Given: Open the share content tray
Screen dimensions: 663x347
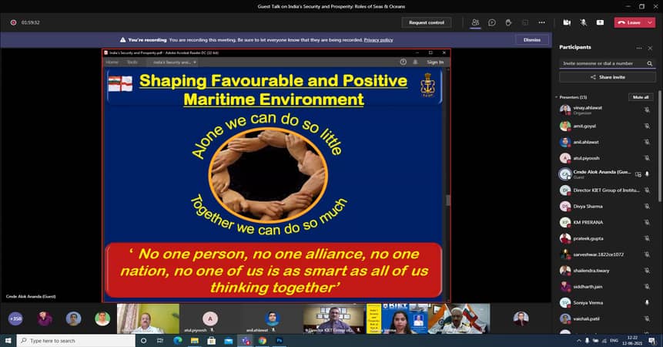Looking at the screenshot, I should [x=599, y=22].
